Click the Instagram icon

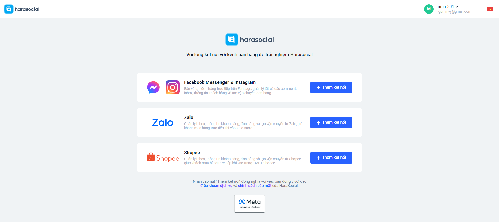173,87
